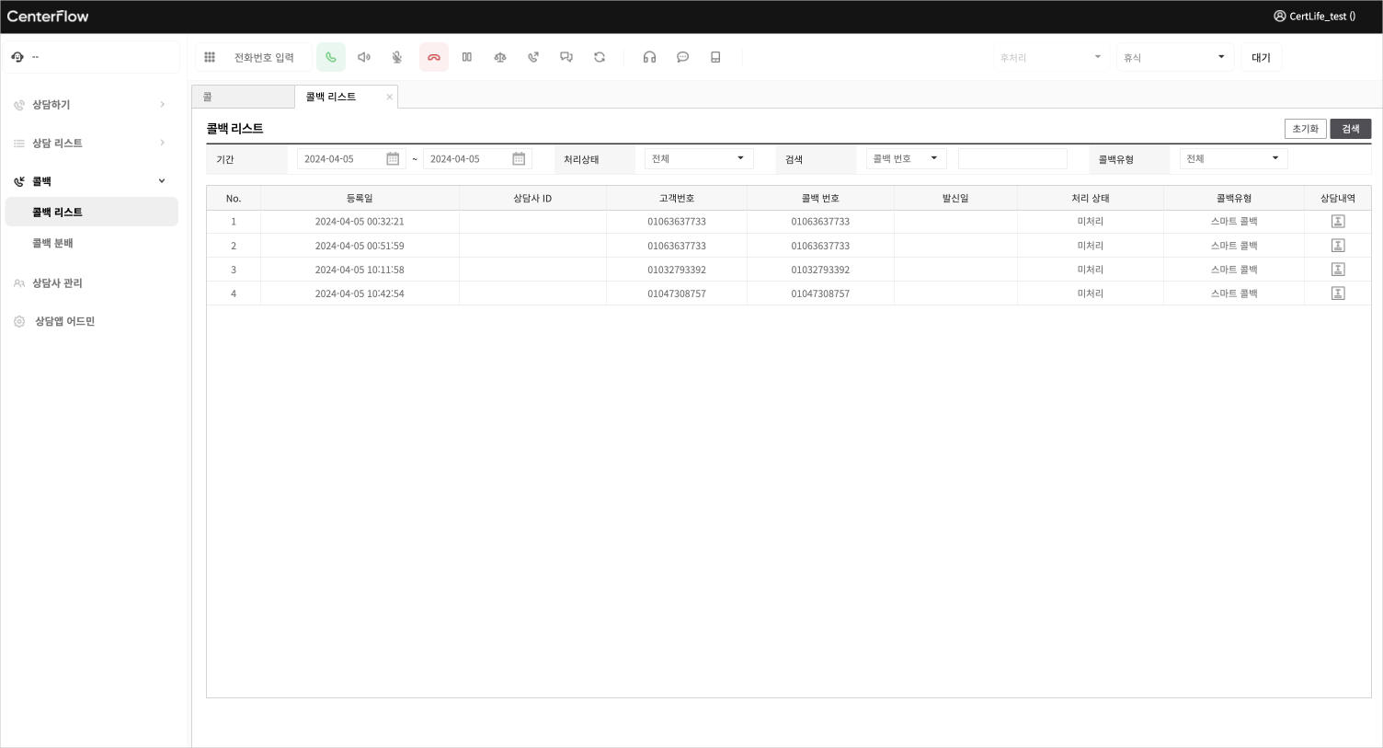The image size is (1383, 748).
Task: Click the headset icon in toolbar
Action: (649, 57)
